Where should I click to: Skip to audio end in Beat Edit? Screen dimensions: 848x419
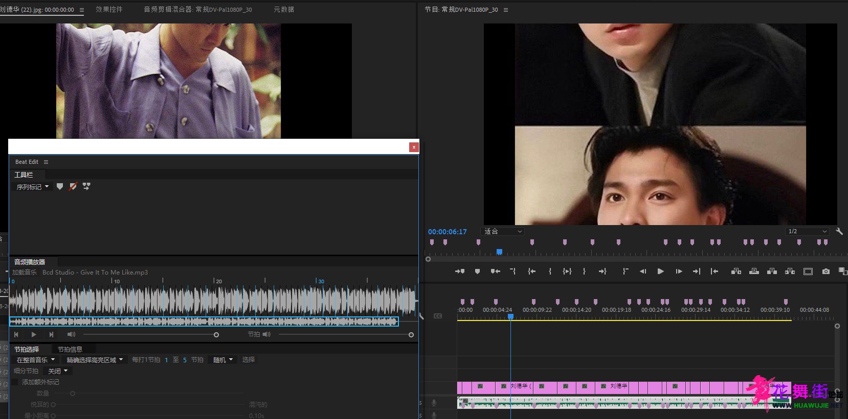click(51, 334)
